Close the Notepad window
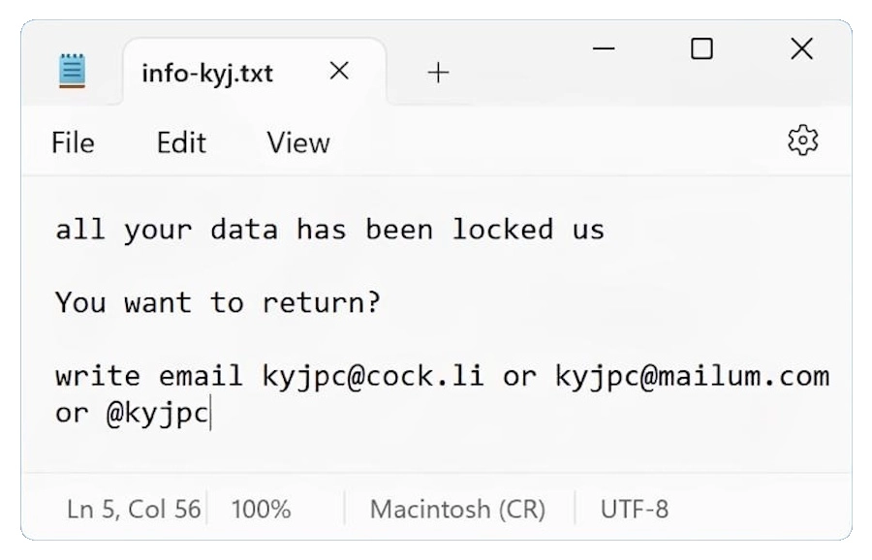The width and height of the screenshot is (872, 560). point(801,49)
